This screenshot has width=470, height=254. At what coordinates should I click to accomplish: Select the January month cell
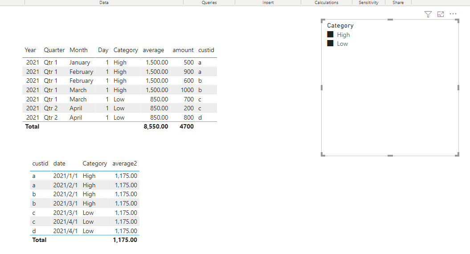pos(80,63)
